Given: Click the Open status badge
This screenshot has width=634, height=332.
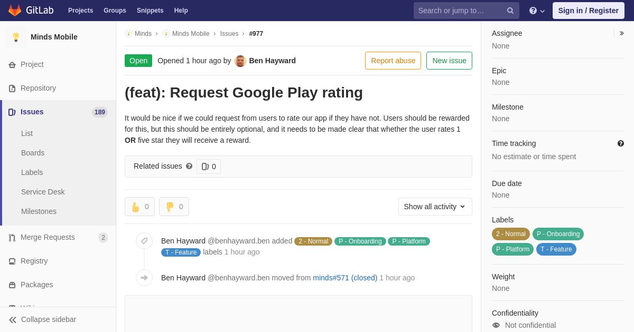Looking at the screenshot, I should 138,61.
